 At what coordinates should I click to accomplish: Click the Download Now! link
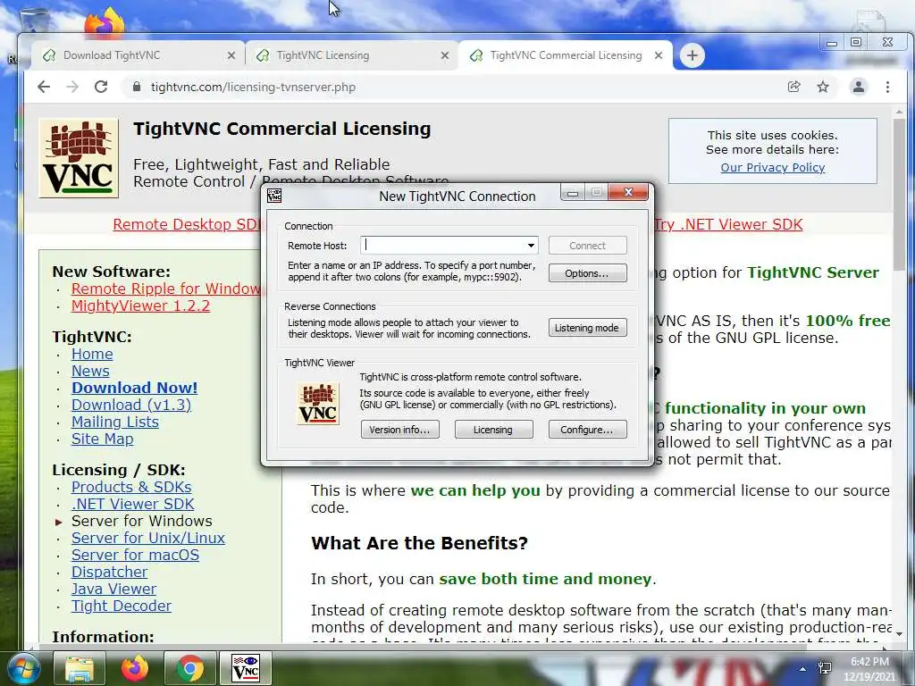[x=135, y=388]
